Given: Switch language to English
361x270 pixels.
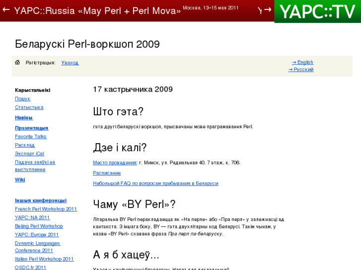Looking at the screenshot, I should tap(302, 62).
